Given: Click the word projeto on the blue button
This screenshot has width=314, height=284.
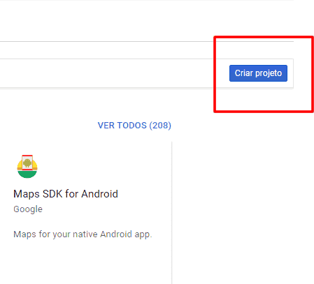Looking at the screenshot, I should 269,73.
